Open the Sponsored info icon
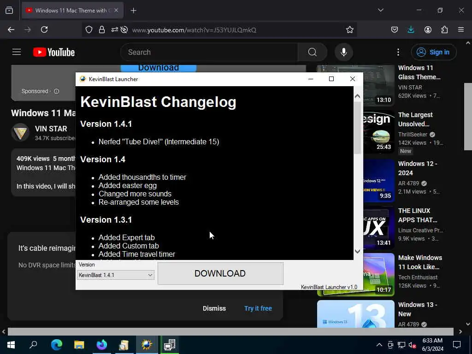This screenshot has width=472, height=354. click(x=56, y=91)
